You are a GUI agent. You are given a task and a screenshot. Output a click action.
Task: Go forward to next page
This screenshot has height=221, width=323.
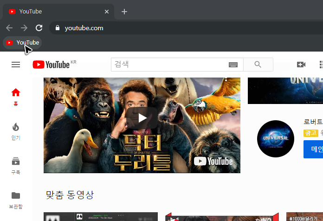tap(24, 28)
